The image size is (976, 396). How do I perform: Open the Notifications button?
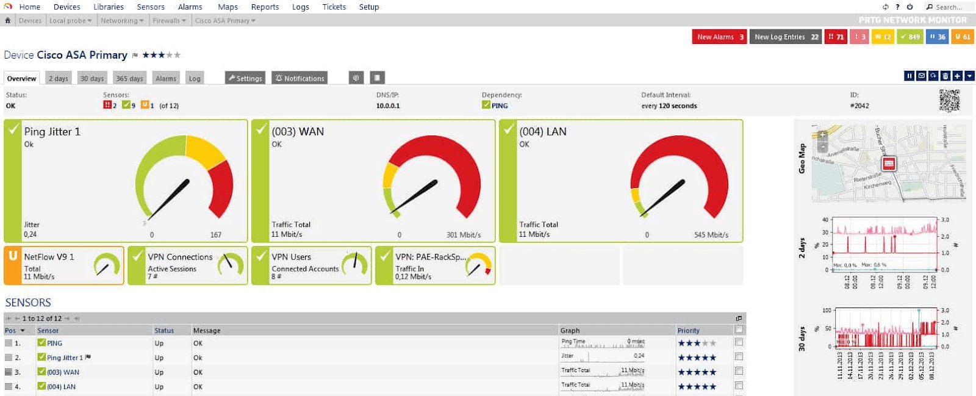299,78
